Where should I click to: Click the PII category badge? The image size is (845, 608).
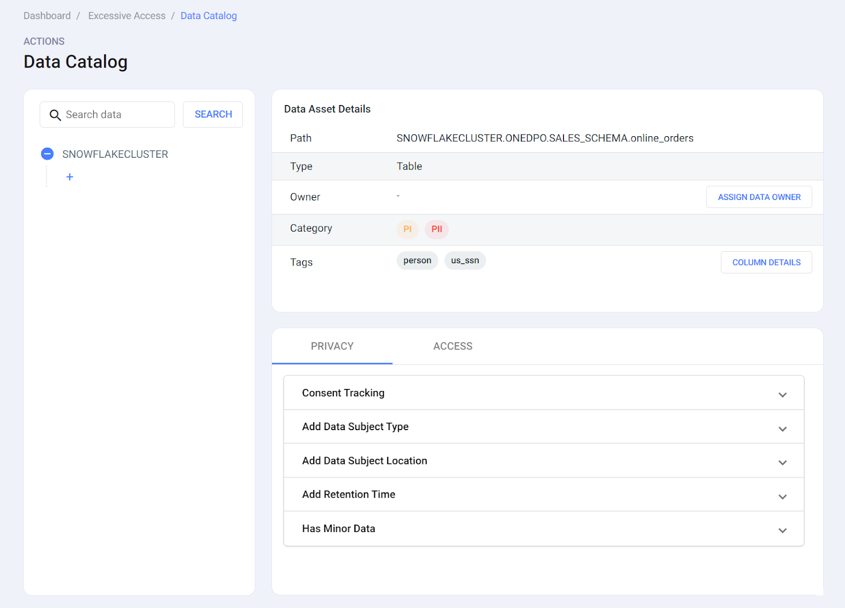pos(436,229)
